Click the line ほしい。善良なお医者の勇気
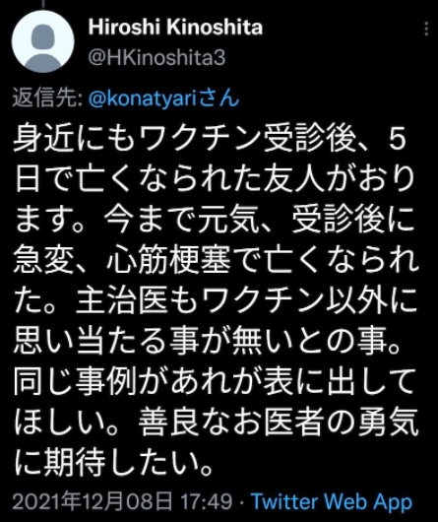This screenshot has height=522, width=438. [x=216, y=424]
